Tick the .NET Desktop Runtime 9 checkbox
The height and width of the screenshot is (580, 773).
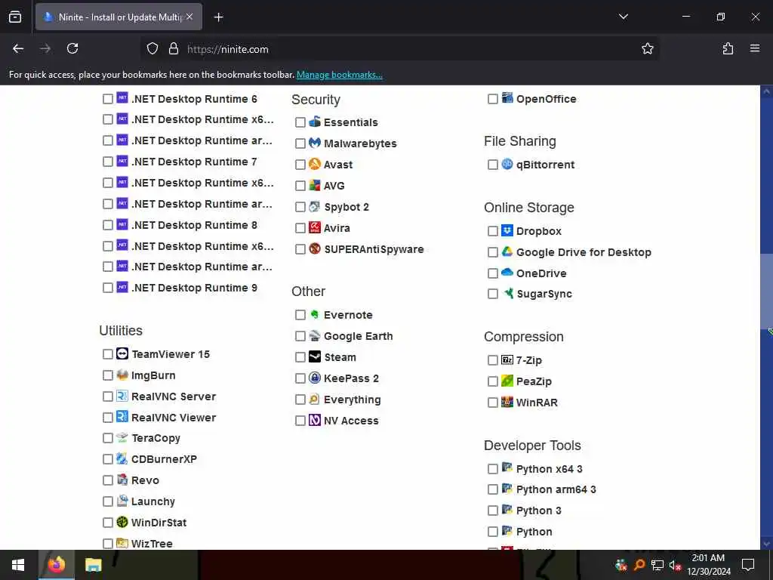[x=107, y=288]
